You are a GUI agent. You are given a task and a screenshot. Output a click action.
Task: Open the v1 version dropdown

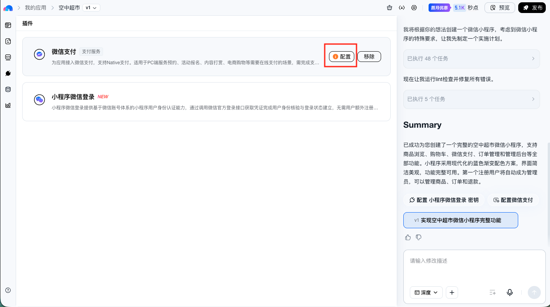(x=91, y=8)
